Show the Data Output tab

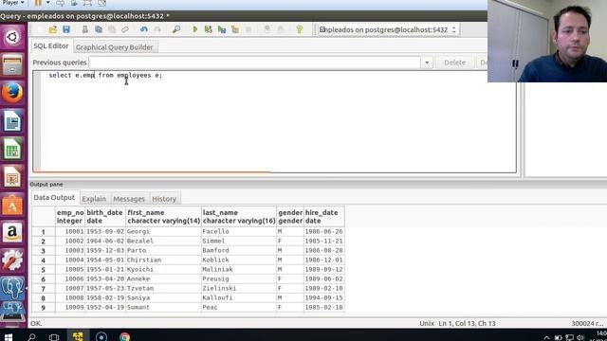tap(54, 198)
